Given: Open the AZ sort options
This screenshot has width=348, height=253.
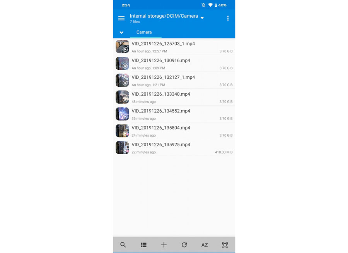Looking at the screenshot, I should [205, 245].
